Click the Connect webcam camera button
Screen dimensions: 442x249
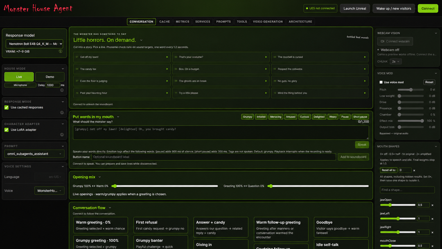pos(395,41)
